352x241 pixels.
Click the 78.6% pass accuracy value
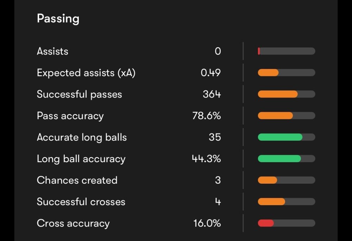[207, 116]
